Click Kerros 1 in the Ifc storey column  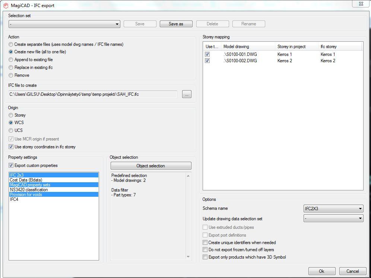click(328, 54)
